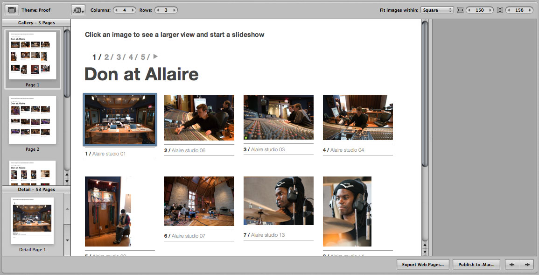Open the site theme chooser icon
The image size is (539, 275).
[12, 10]
